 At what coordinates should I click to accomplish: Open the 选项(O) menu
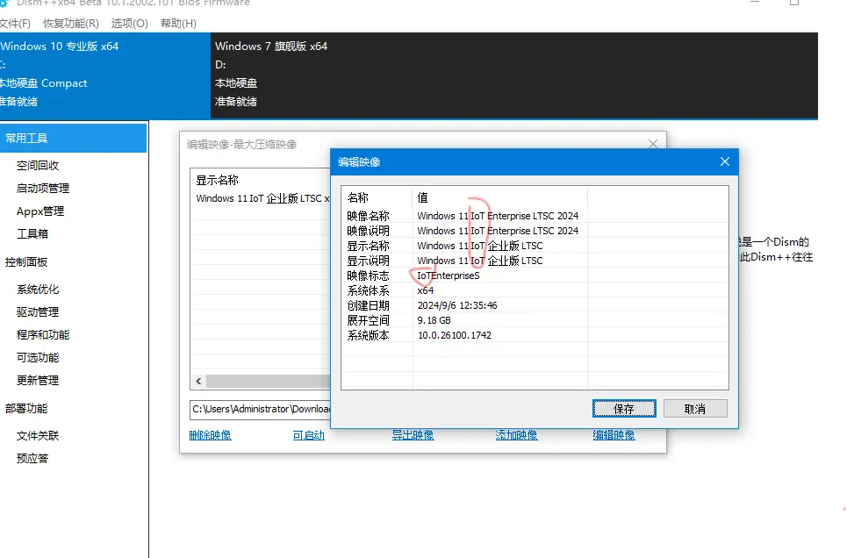(130, 23)
